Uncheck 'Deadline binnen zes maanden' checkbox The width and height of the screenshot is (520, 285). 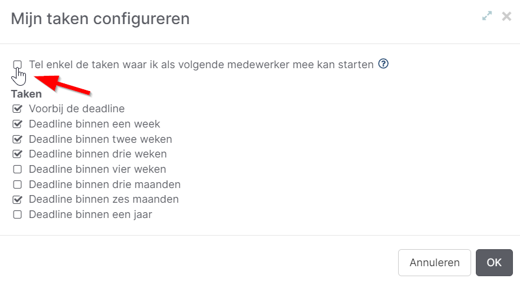click(18, 200)
